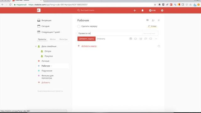Image resolution: width=201 pixels, height=113 pixels.
Task: Collapse the Дела семейные project
Action: 36,46
